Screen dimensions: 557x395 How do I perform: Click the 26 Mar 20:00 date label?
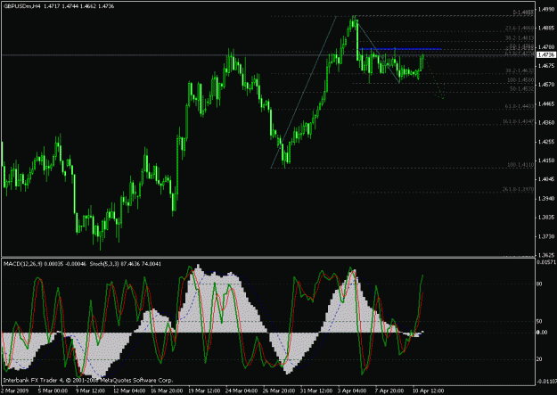pos(279,391)
